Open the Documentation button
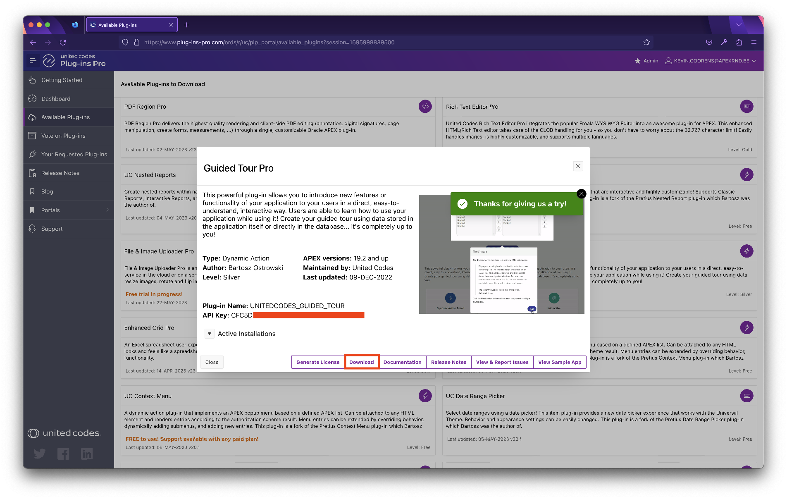 [403, 362]
